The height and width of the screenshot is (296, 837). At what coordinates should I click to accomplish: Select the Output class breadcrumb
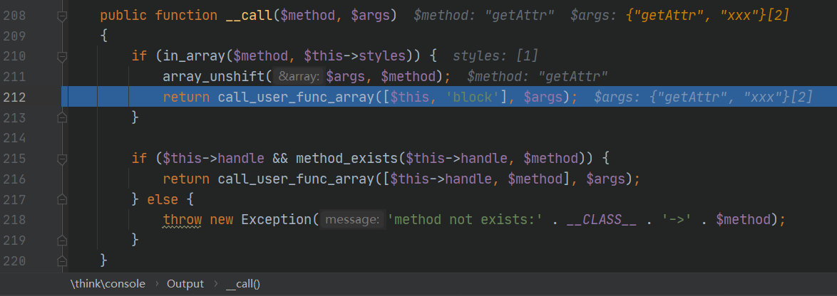tap(185, 285)
